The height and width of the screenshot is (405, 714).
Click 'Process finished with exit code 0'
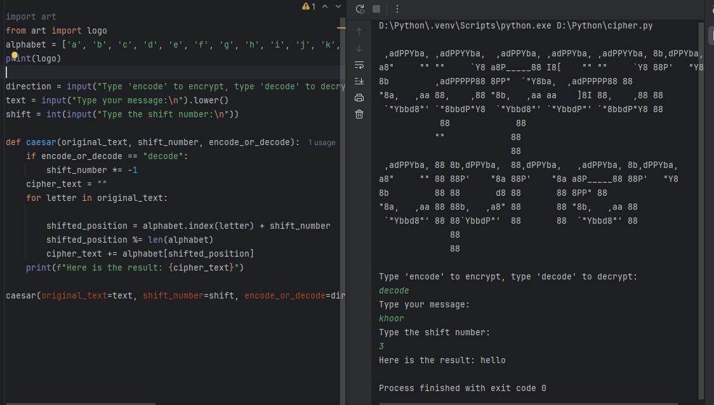click(463, 388)
